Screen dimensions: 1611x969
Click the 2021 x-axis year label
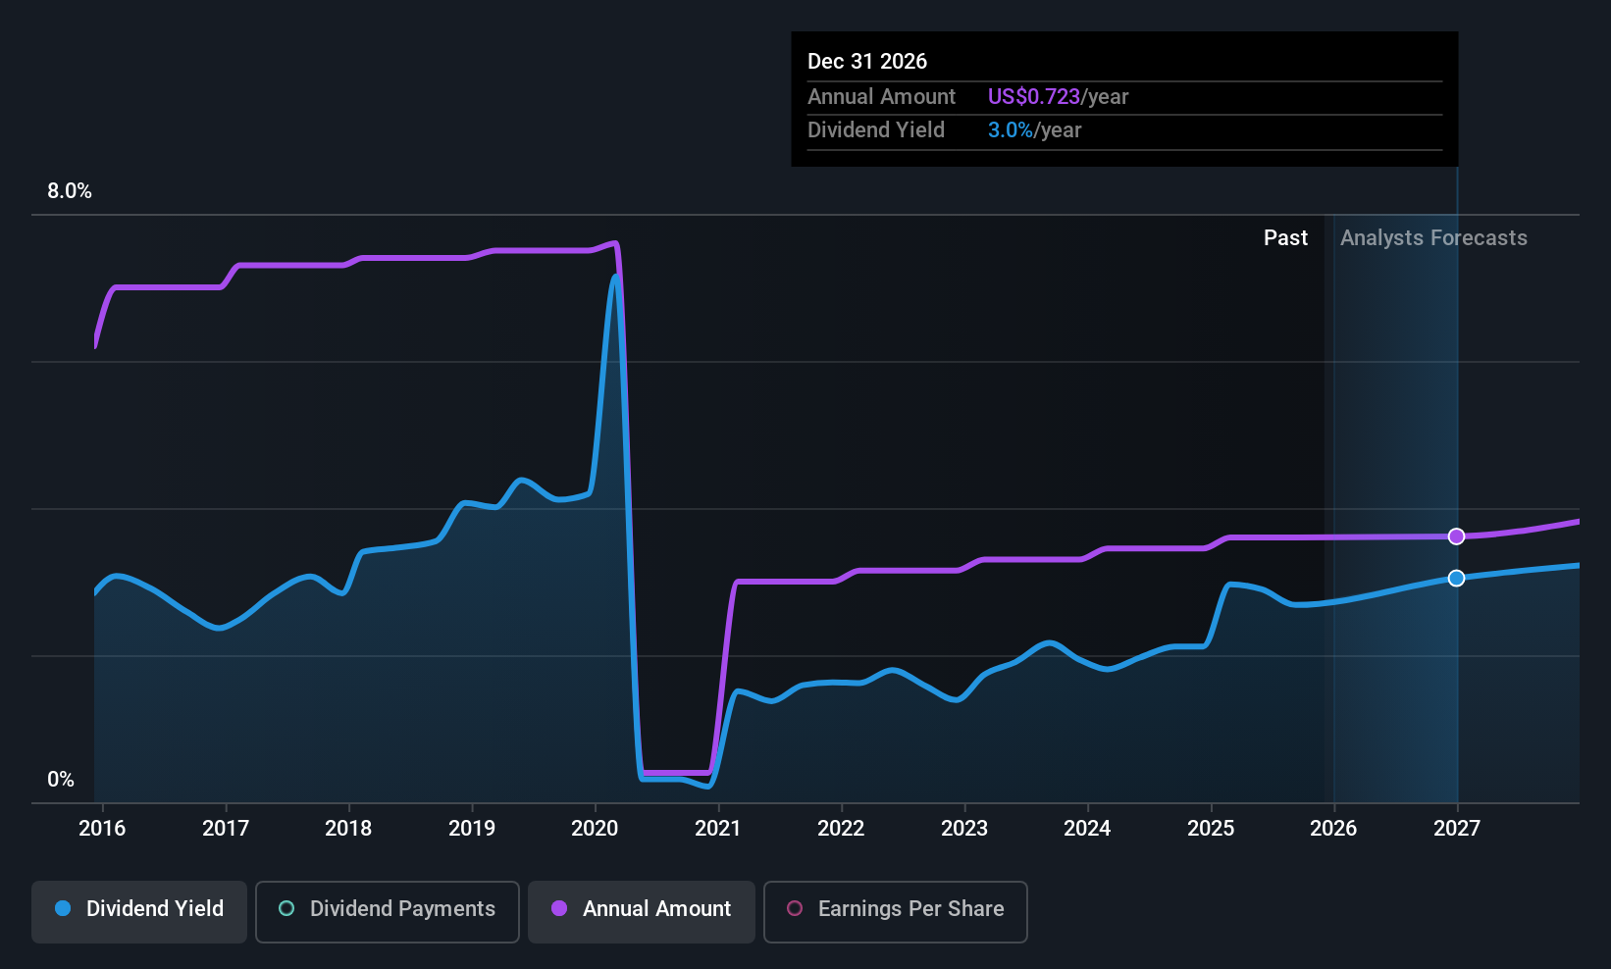point(718,829)
